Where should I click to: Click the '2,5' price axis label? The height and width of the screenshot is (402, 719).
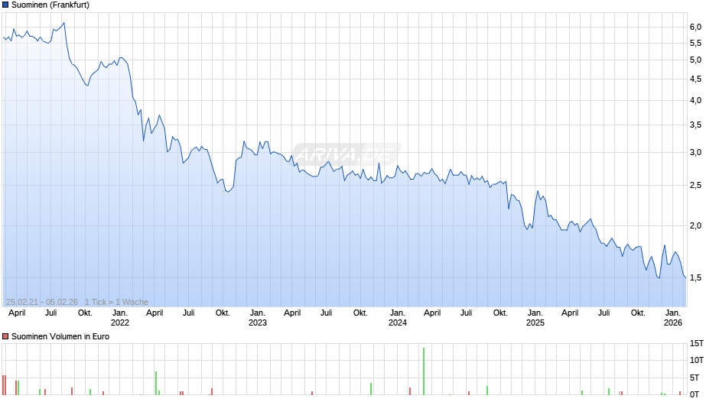pos(695,186)
